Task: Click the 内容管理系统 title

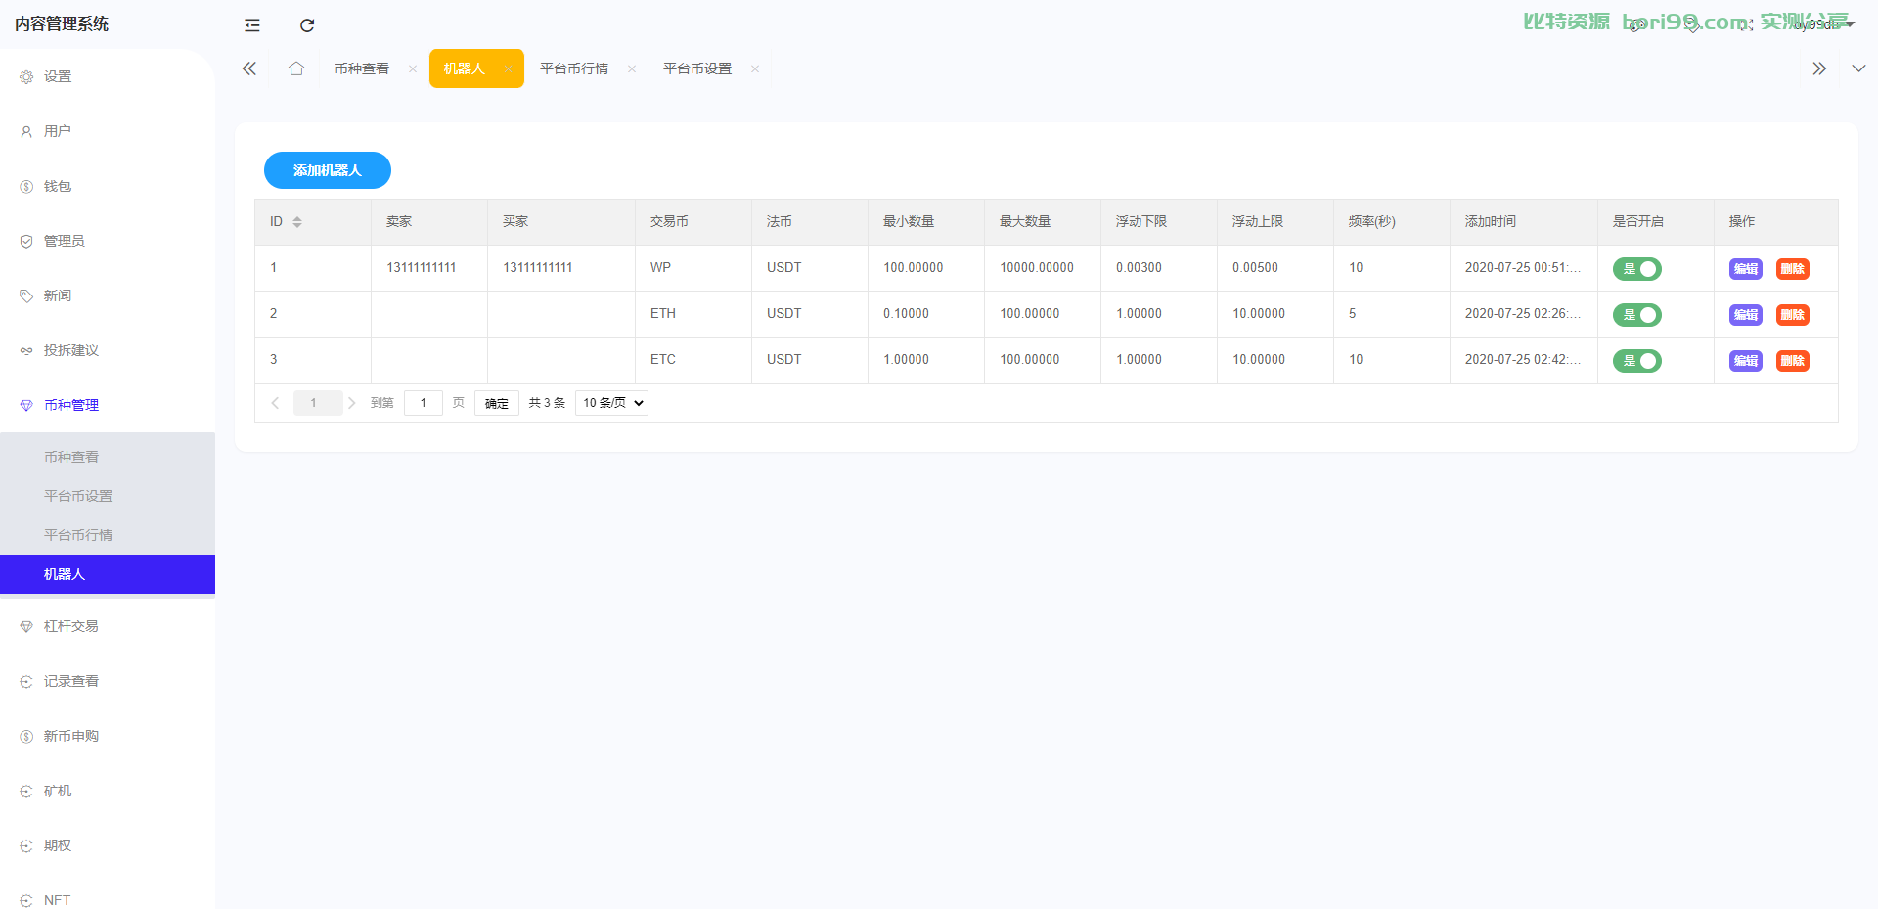Action: click(62, 24)
